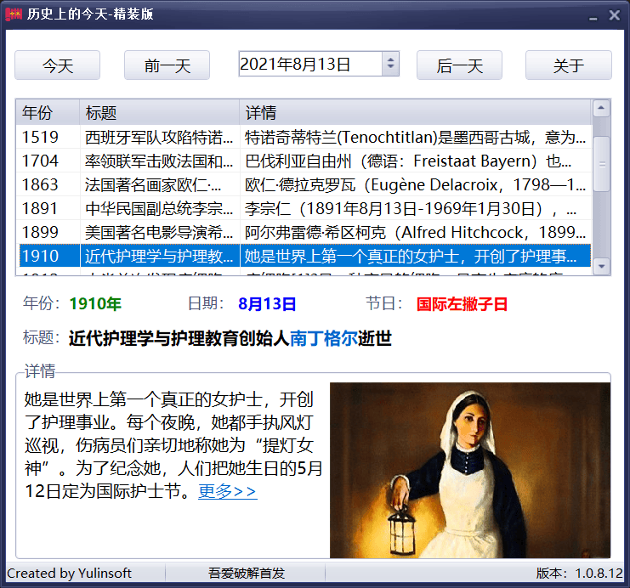Click the 详情 column header
630x588 pixels.
tap(415, 113)
